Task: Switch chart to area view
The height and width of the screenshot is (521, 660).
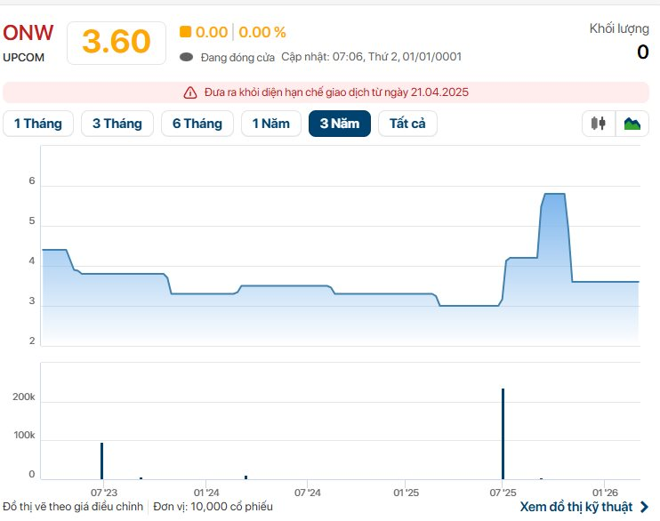Action: point(632,124)
